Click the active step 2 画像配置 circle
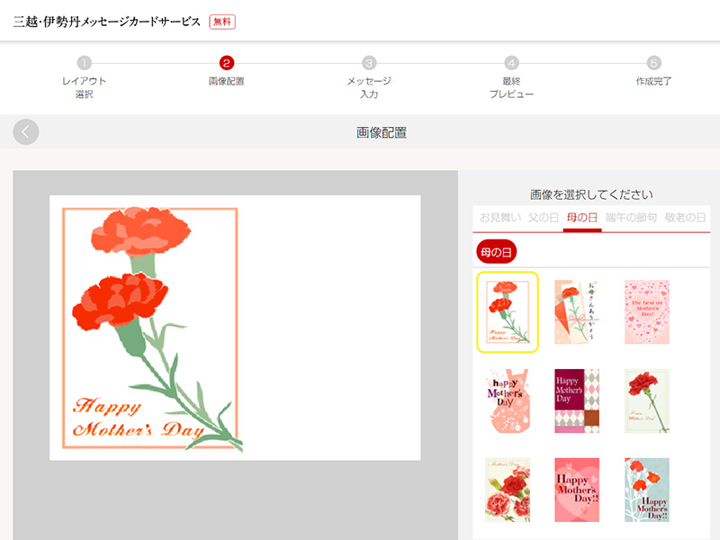 click(x=226, y=63)
